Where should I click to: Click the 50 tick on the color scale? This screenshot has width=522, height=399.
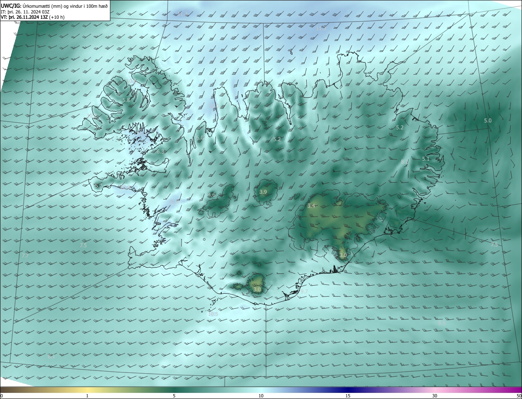coord(519,396)
